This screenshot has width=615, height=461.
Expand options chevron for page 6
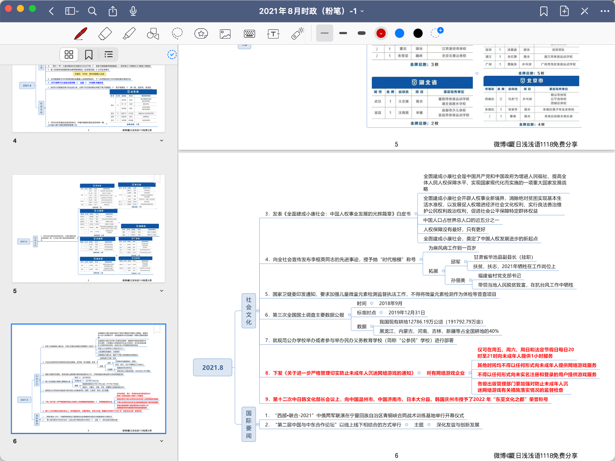pos(162,441)
